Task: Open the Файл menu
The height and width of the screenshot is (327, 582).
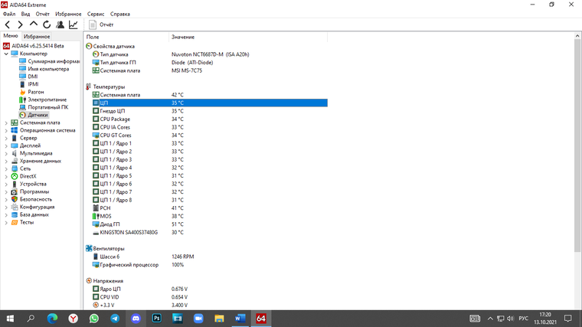Action: click(x=9, y=14)
